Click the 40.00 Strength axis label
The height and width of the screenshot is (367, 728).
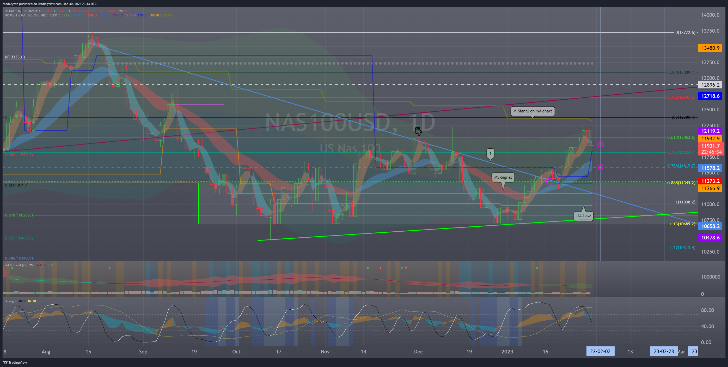tap(708, 326)
